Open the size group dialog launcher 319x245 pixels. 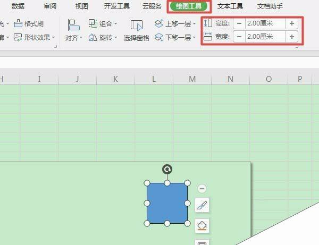coord(297,47)
